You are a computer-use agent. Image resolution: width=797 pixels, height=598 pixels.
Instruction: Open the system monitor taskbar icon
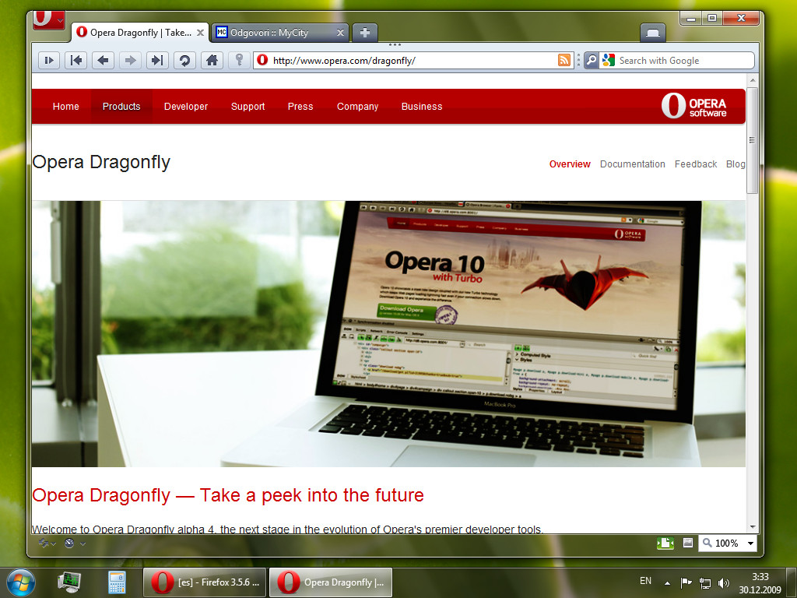[69, 582]
